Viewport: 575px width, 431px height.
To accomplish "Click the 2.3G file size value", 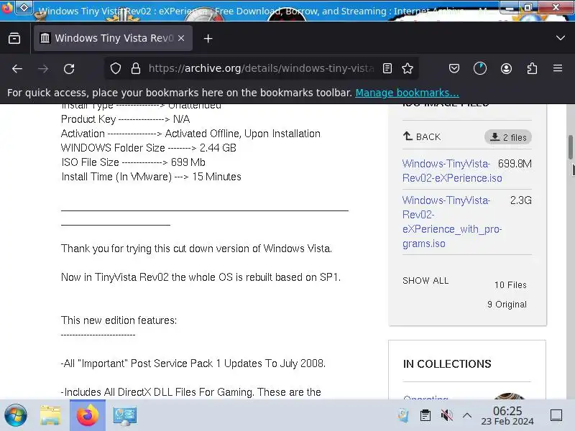I will [x=520, y=200].
